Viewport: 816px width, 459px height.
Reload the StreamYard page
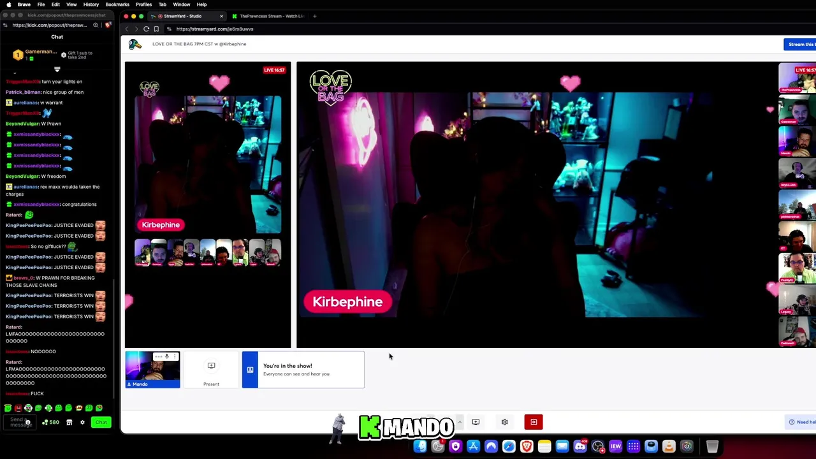point(146,29)
